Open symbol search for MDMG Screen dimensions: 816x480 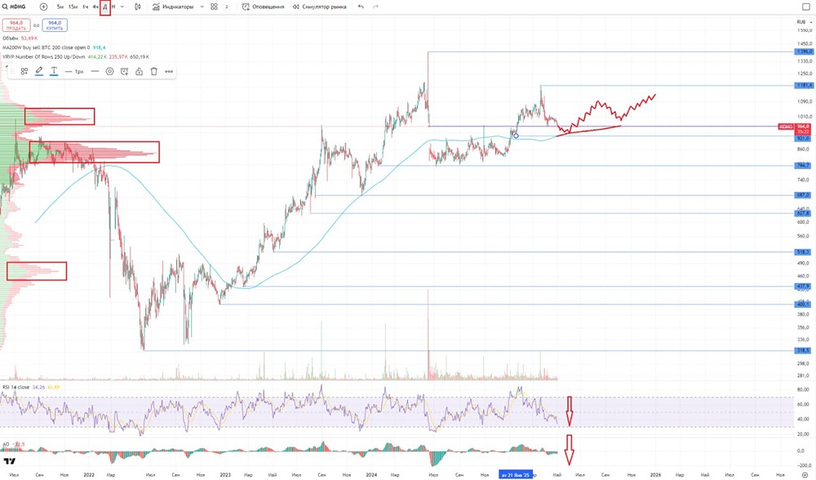click(15, 7)
